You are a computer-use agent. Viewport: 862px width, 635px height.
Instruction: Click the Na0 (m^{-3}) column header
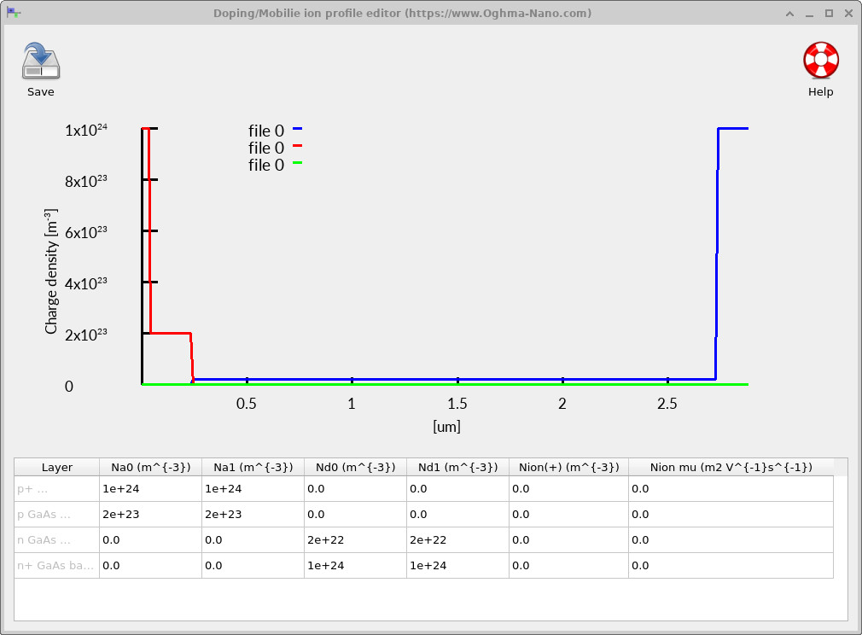click(x=150, y=468)
